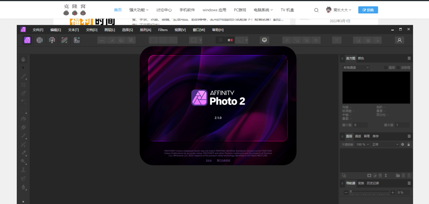The width and height of the screenshot is (429, 204).
Task: Open the 视图[V] menu
Action: coord(180,30)
